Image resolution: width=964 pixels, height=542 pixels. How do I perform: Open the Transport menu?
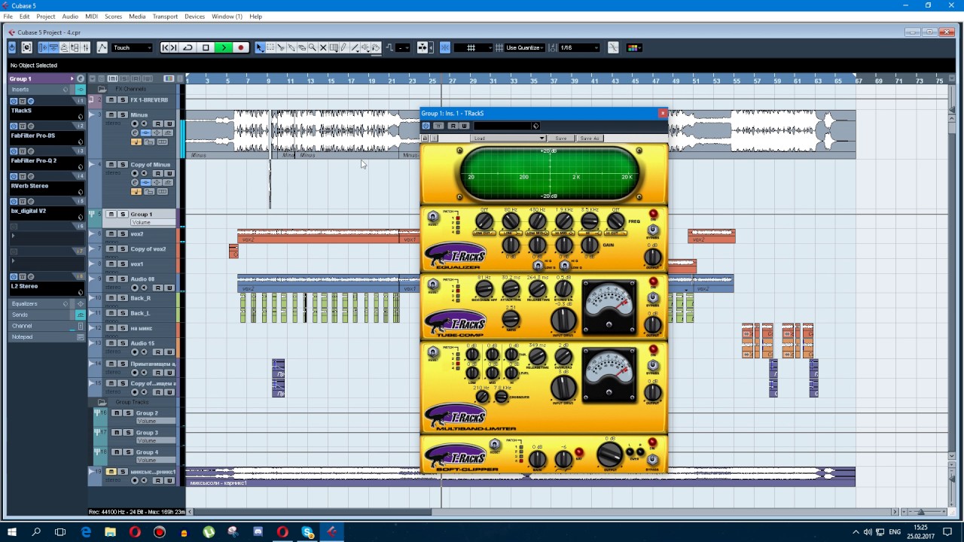(165, 16)
